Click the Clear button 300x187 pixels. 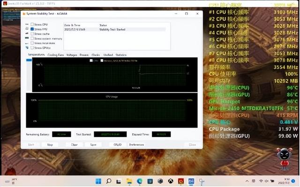tap(75, 144)
